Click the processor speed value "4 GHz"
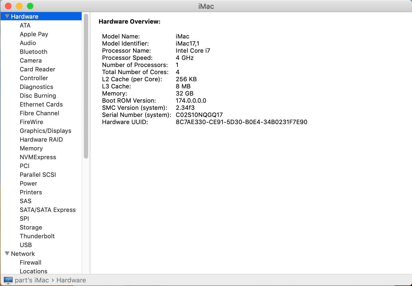Screen dimensions: 412x286 pyautogui.click(x=185, y=58)
